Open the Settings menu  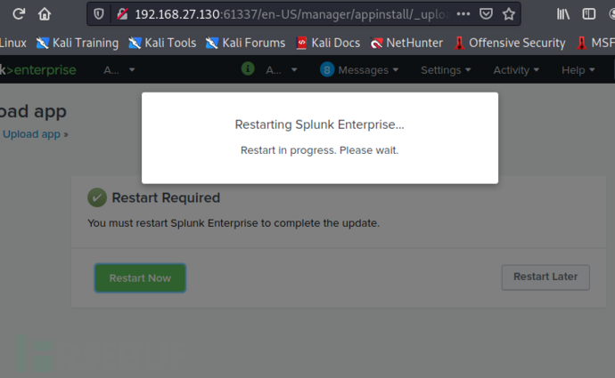tap(446, 70)
